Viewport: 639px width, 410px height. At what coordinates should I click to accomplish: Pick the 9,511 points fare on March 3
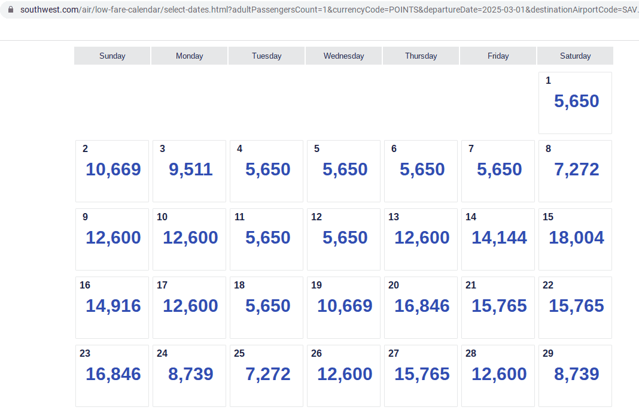coord(189,169)
